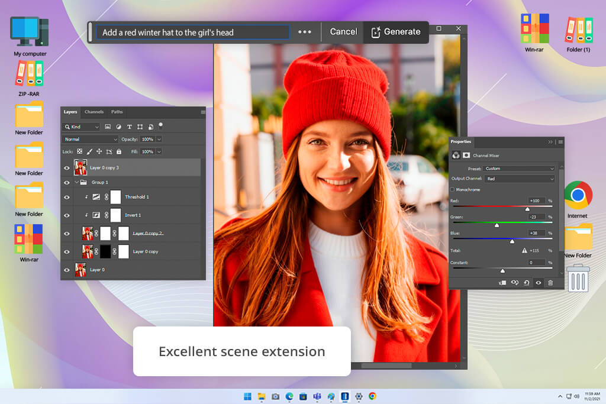This screenshot has width=606, height=404.
Task: Toggle adjustment layer visibility eye in Properties
Action: point(539,283)
